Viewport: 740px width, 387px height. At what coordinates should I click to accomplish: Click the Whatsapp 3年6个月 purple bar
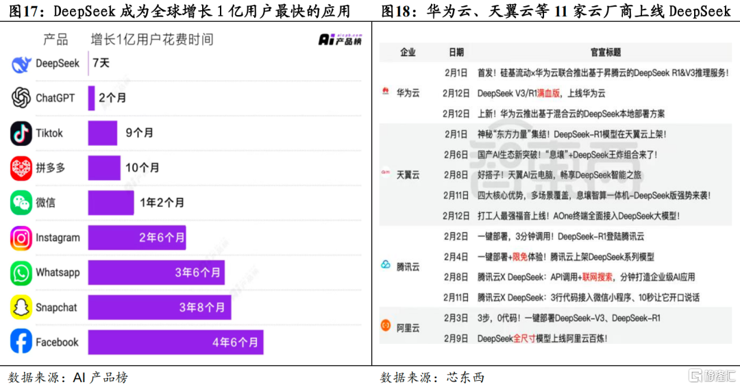coord(156,273)
